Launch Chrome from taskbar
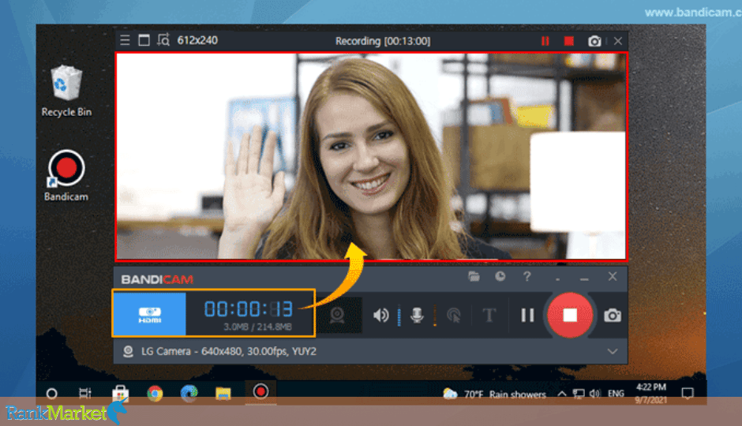The image size is (742, 426). pyautogui.click(x=155, y=393)
